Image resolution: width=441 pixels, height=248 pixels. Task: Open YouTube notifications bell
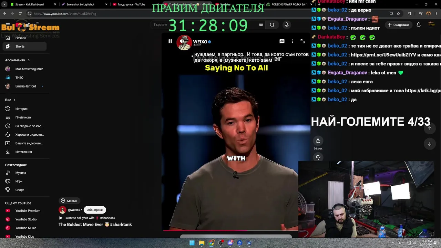[418, 25]
